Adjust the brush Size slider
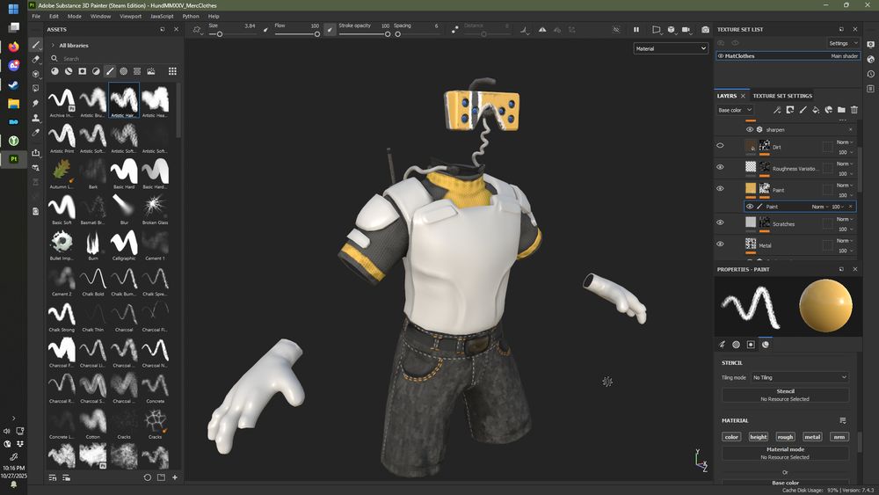879x495 pixels. coord(232,34)
